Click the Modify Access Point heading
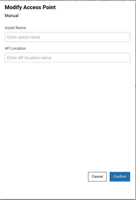136x200 pixels. point(30,8)
